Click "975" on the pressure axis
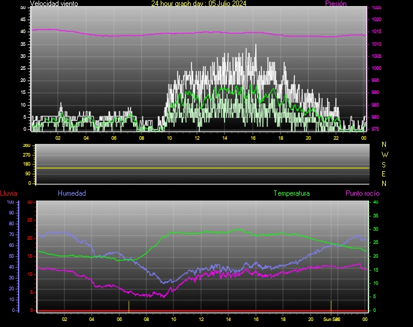 tap(375, 129)
